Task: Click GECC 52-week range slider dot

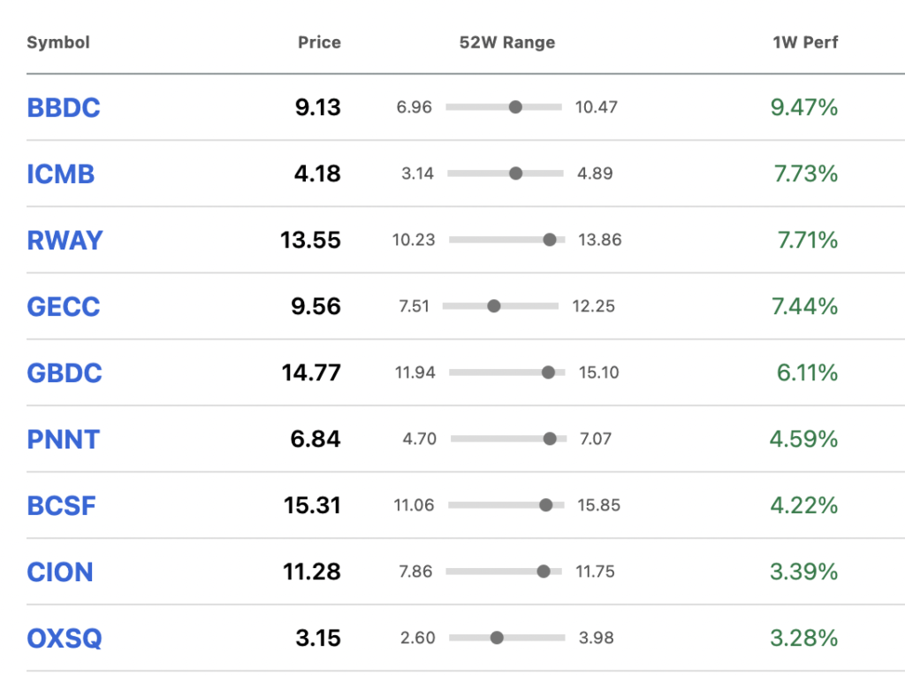Action: pyautogui.click(x=493, y=306)
